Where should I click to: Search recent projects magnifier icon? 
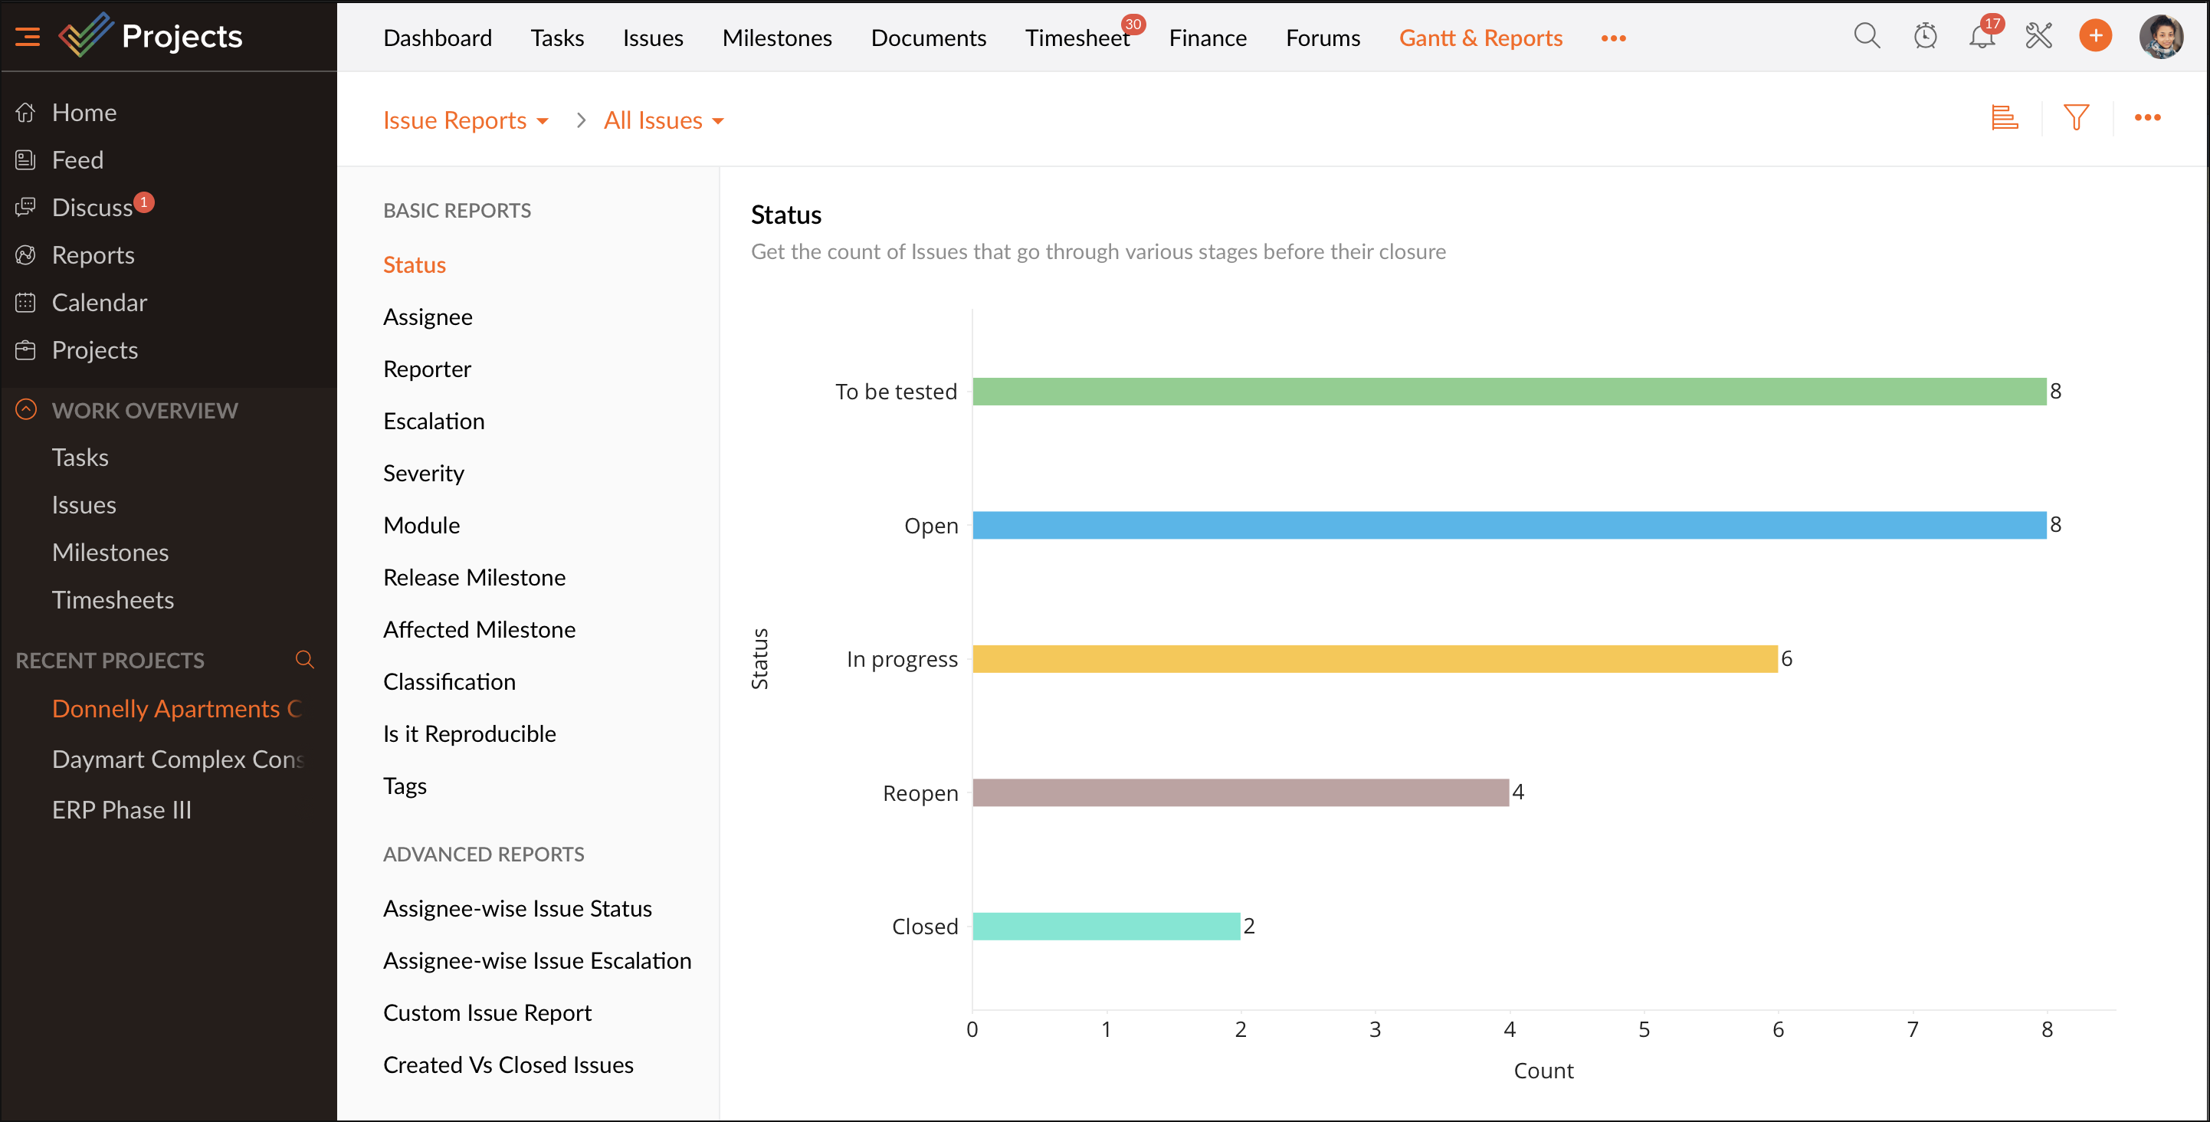[304, 660]
